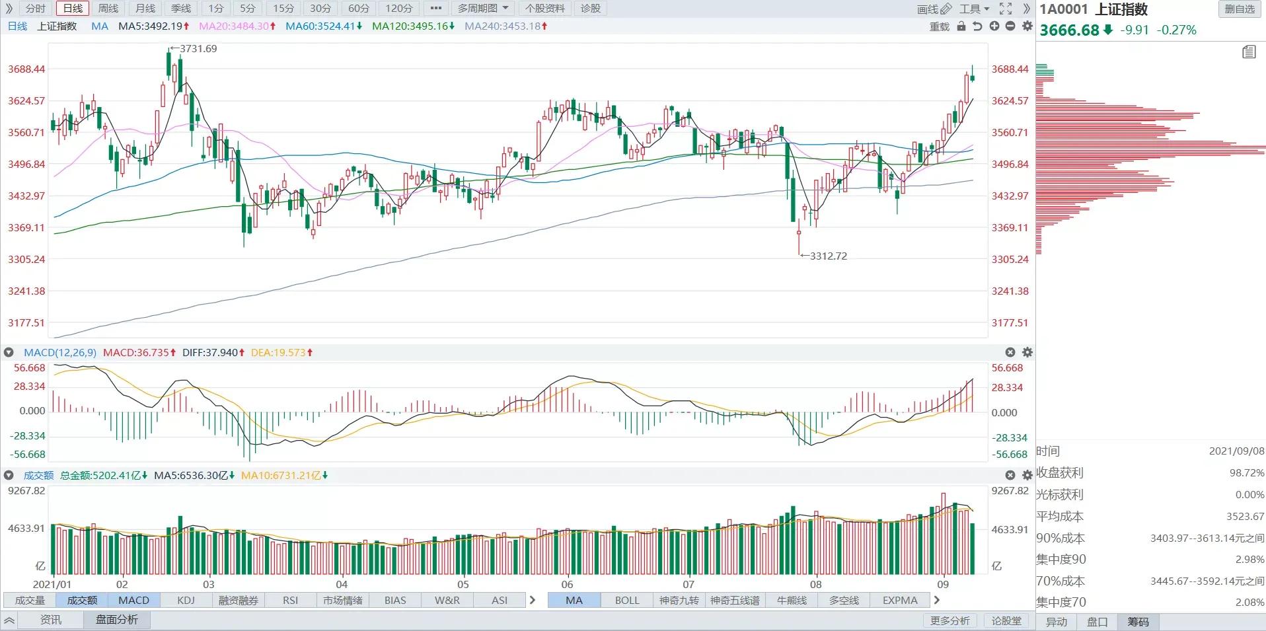Expand left sidebar double chevron
The width and height of the screenshot is (1266, 631).
9,9
